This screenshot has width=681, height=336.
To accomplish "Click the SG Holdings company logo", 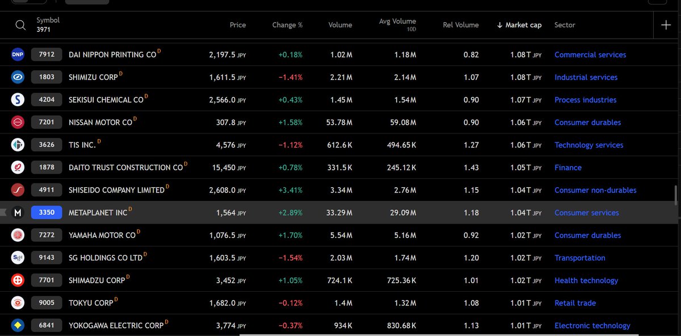I will click(18, 258).
